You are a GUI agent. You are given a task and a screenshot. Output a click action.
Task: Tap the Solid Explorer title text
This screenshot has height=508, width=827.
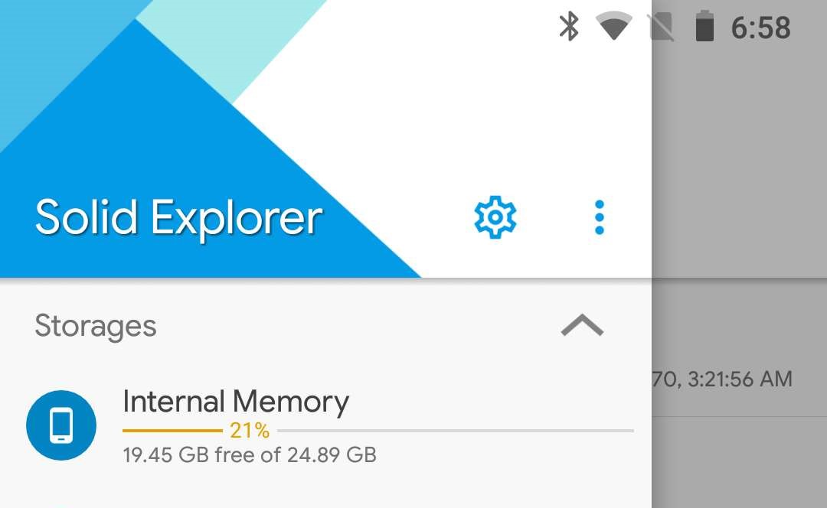click(178, 216)
